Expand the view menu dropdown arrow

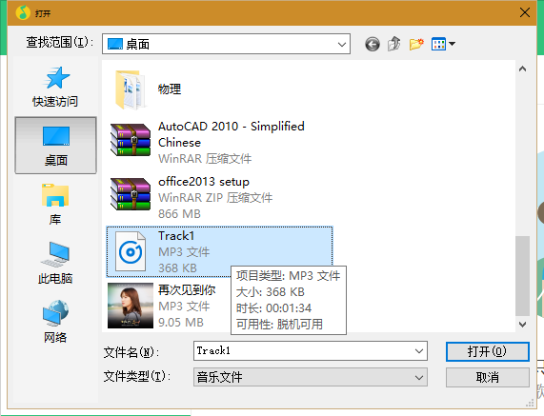(452, 44)
